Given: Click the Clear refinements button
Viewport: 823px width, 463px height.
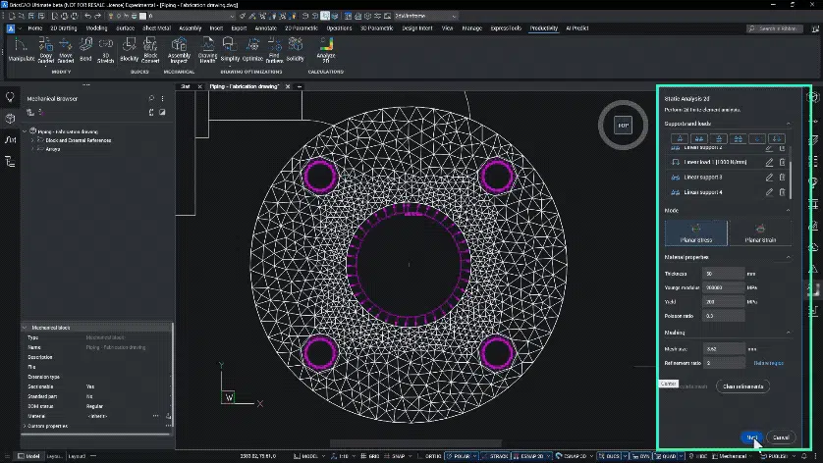Looking at the screenshot, I should [x=742, y=386].
